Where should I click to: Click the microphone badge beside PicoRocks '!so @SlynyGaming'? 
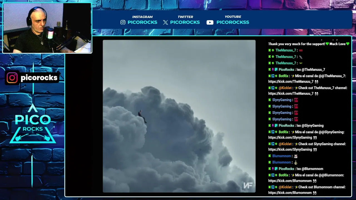click(273, 126)
